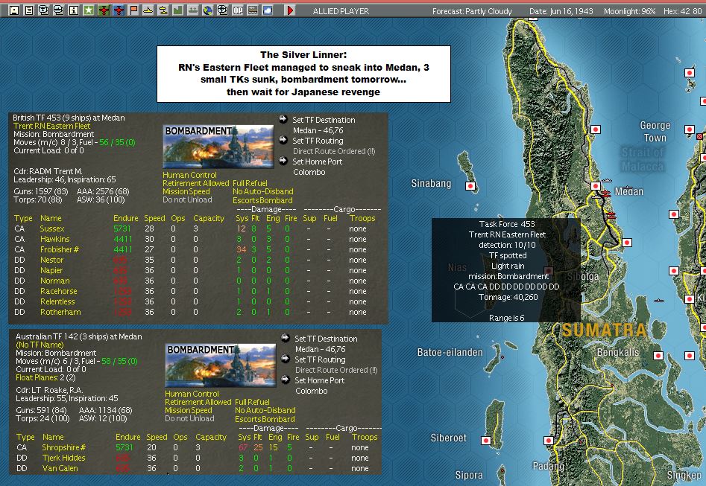Click the crosshair target toolbar icon

click(x=222, y=10)
